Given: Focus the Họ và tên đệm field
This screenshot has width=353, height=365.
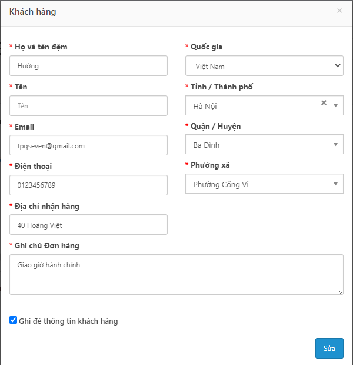Looking at the screenshot, I should coord(88,66).
